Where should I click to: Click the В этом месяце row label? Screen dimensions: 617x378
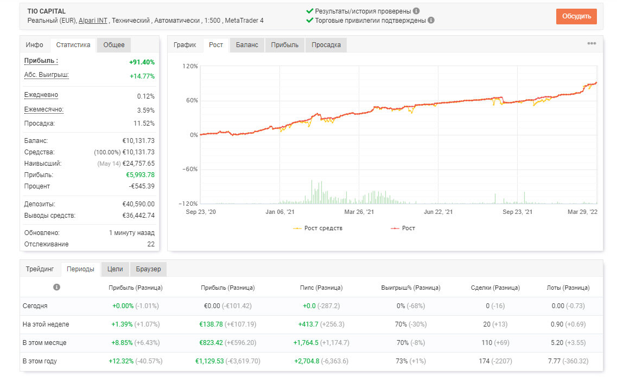pyautogui.click(x=44, y=343)
